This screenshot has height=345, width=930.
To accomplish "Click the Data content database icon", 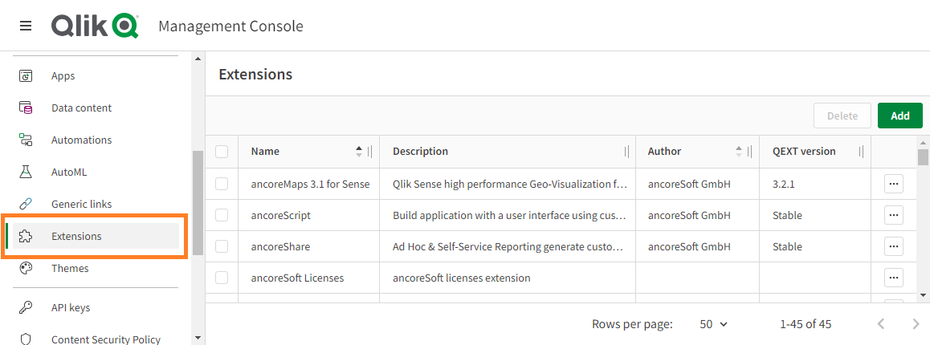I will (x=26, y=108).
